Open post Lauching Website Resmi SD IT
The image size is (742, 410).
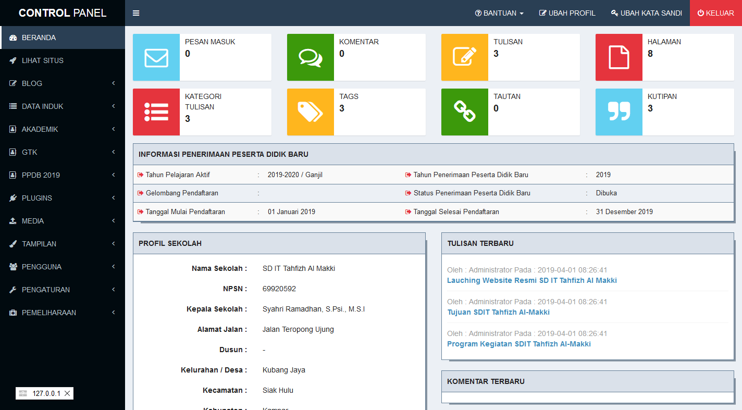(x=532, y=280)
